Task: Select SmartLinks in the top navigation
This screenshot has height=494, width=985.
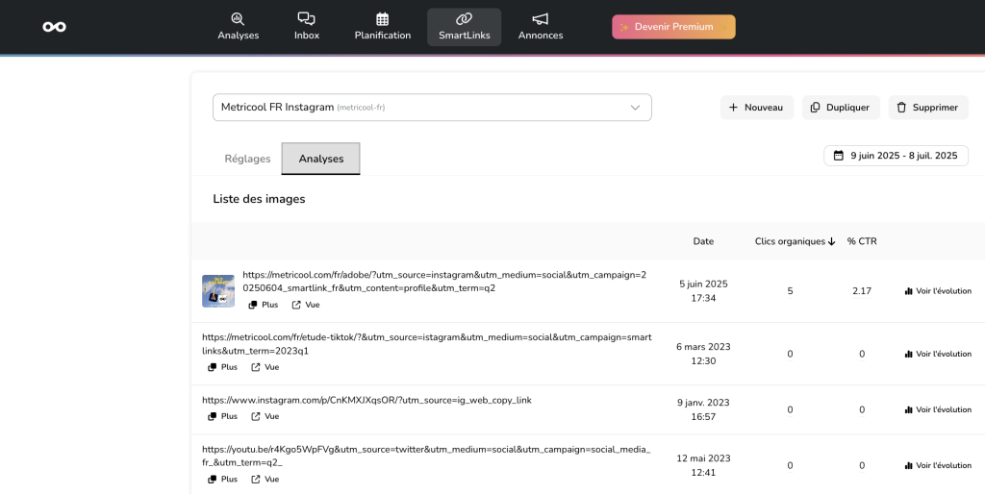Action: click(x=464, y=27)
